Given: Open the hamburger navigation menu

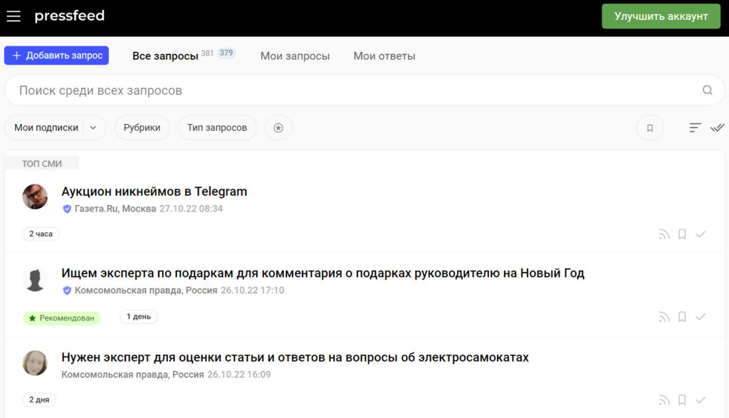Looking at the screenshot, I should pyautogui.click(x=14, y=16).
